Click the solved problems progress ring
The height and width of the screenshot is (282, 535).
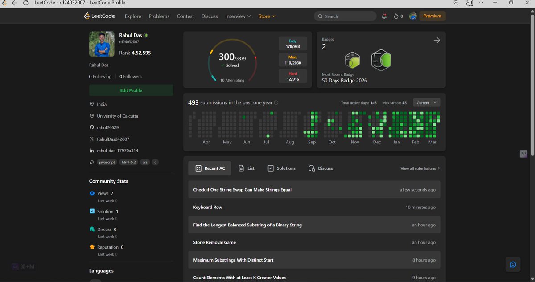pyautogui.click(x=232, y=61)
